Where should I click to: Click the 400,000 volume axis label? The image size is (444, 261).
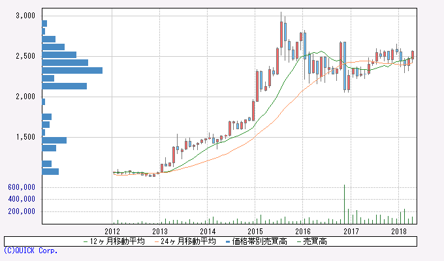tap(22, 199)
